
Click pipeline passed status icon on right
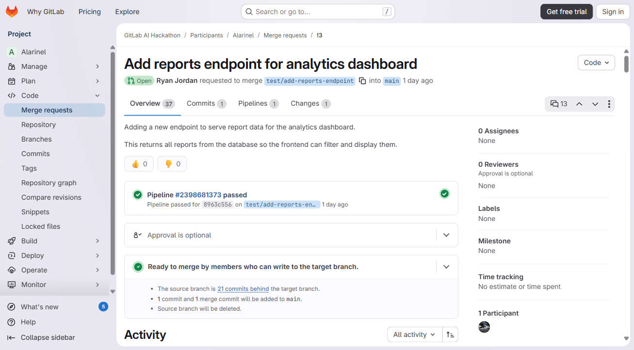click(x=444, y=194)
